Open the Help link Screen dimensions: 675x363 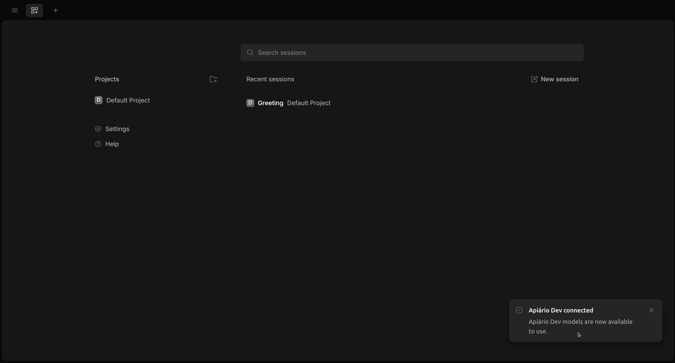point(107,144)
